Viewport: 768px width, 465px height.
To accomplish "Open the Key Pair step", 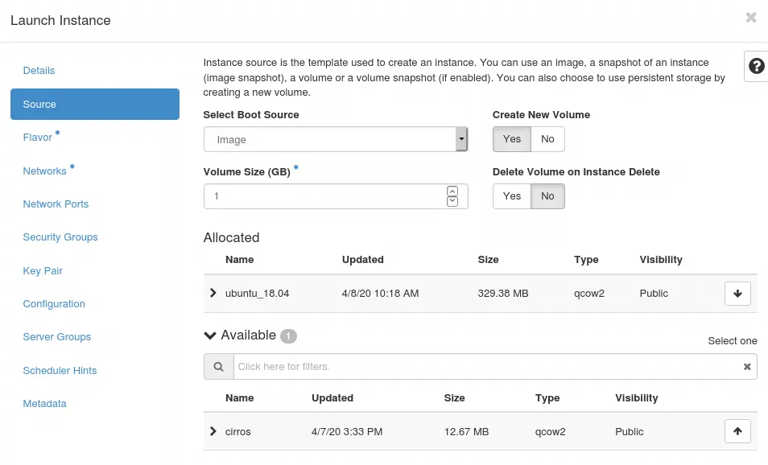I will 43,271.
